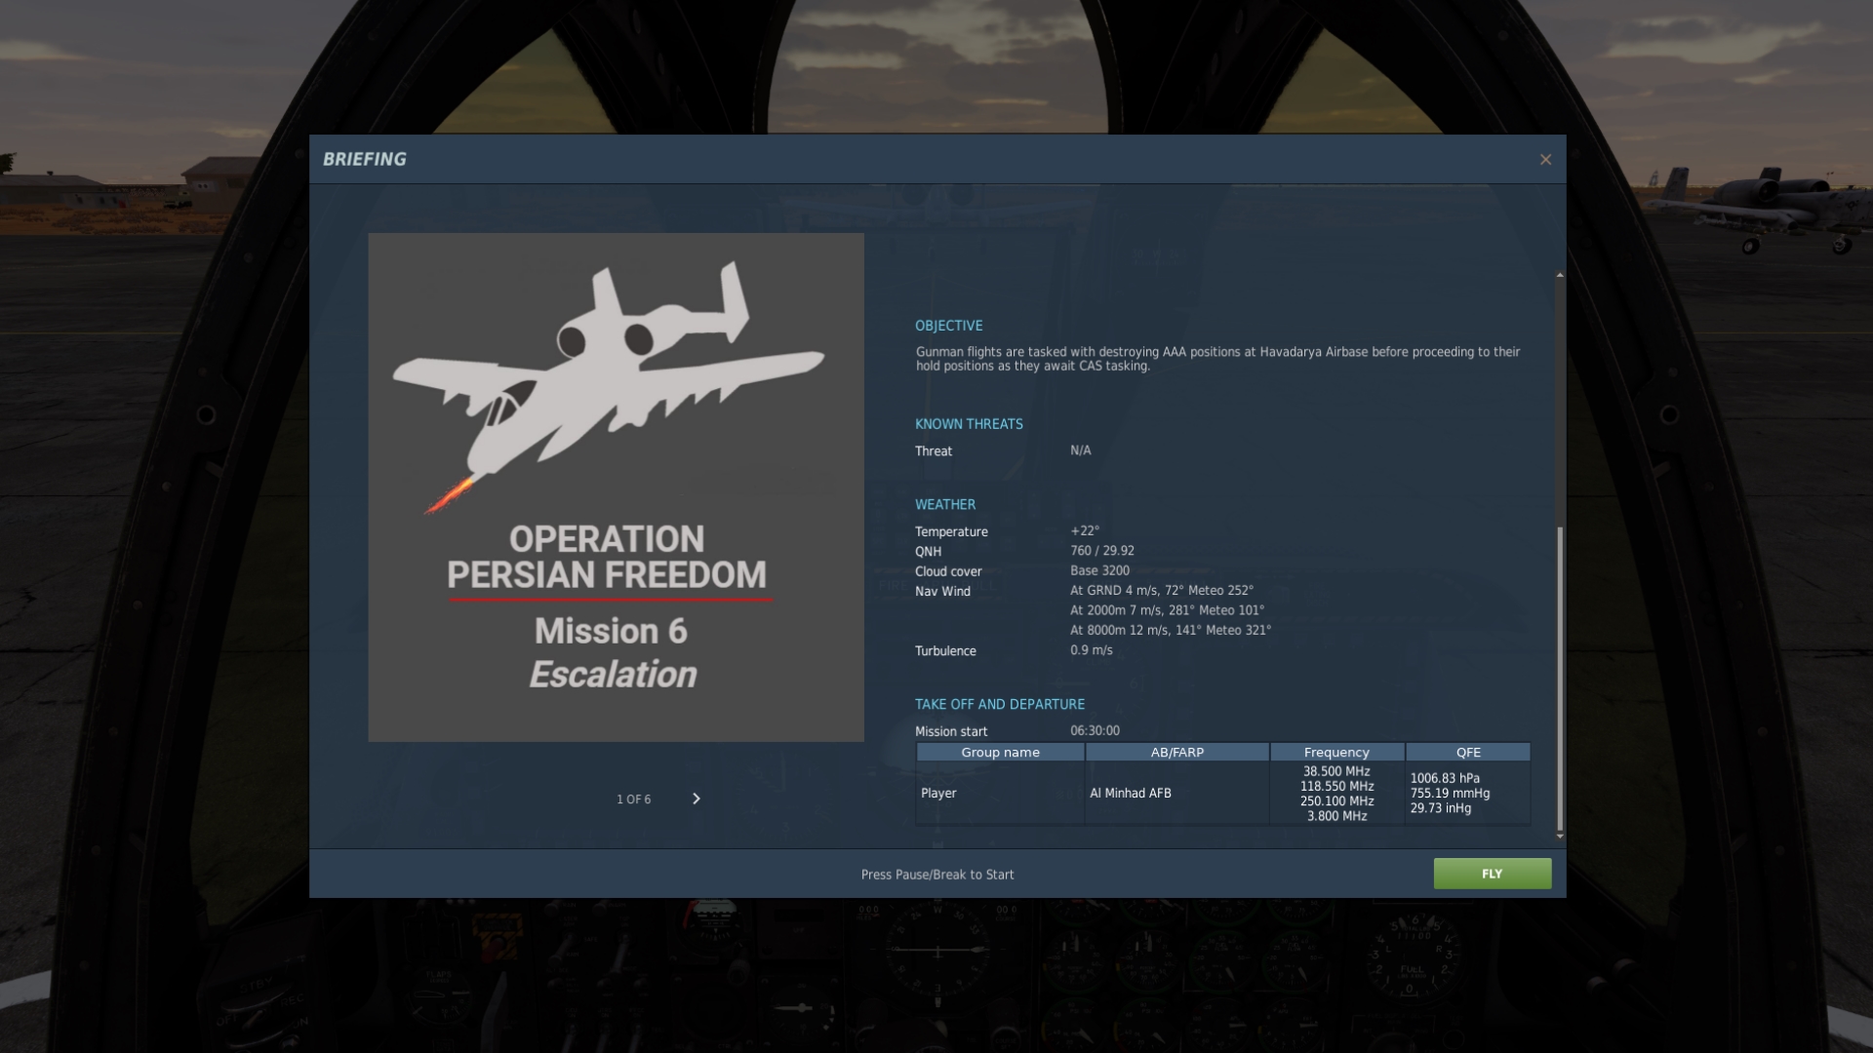Click the ground wind line At GRND 4 m/s
This screenshot has height=1053, width=1873.
[1162, 590]
